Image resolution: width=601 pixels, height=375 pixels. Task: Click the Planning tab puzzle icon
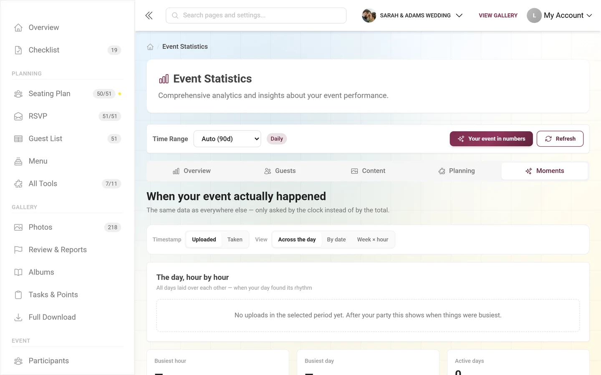[442, 171]
